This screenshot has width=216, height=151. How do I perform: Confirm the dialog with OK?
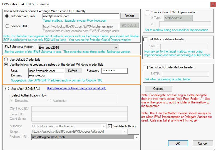[178, 143]
